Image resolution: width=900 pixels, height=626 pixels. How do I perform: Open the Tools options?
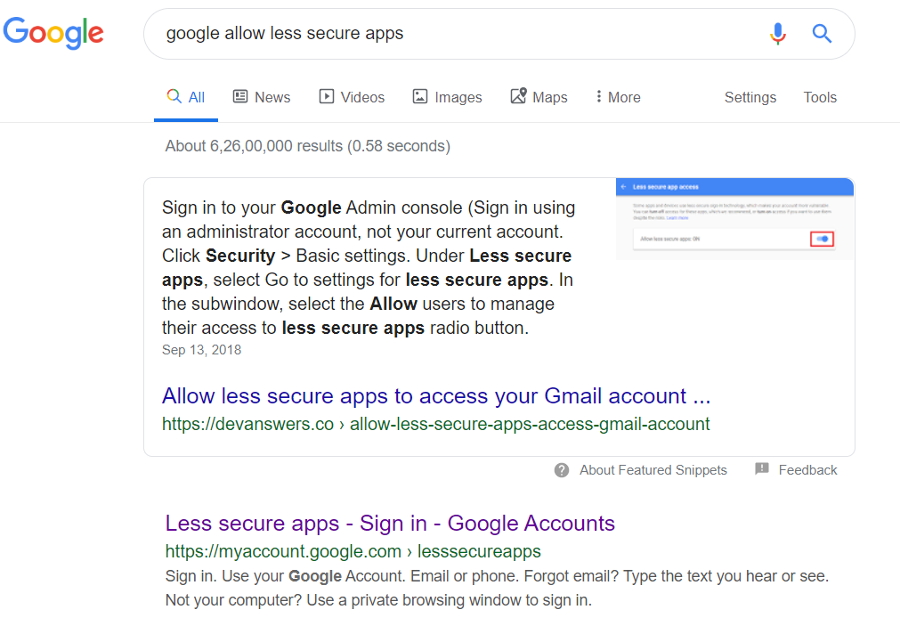pyautogui.click(x=820, y=97)
